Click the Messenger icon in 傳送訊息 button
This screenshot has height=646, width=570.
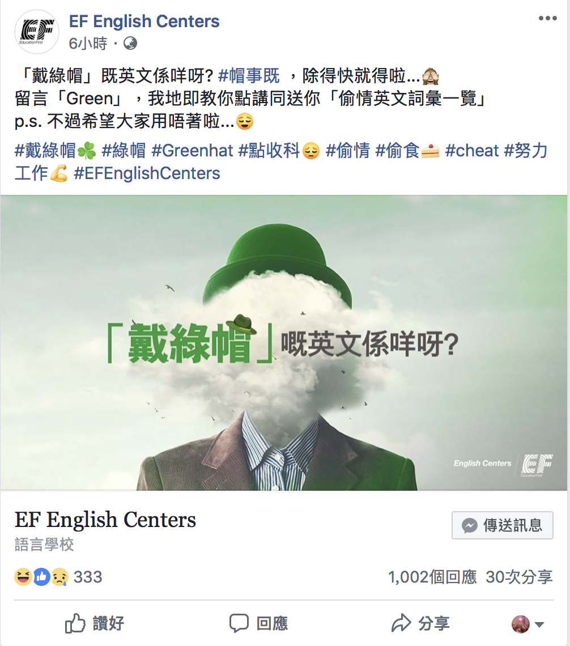pos(470,525)
